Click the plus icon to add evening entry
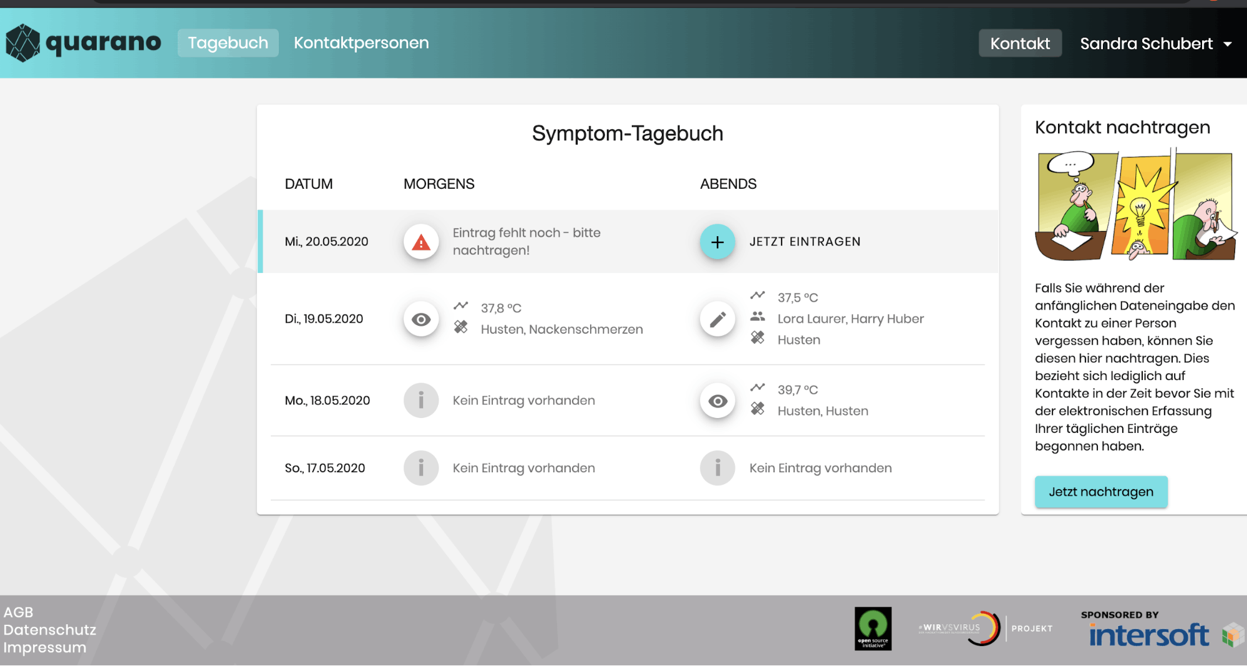Screen dimensions: 1247x666 [717, 242]
